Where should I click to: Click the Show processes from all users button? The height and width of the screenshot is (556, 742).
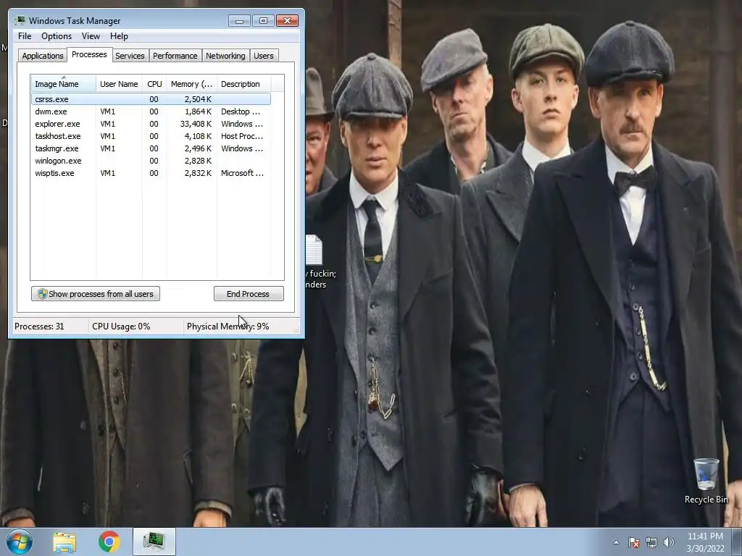[96, 294]
